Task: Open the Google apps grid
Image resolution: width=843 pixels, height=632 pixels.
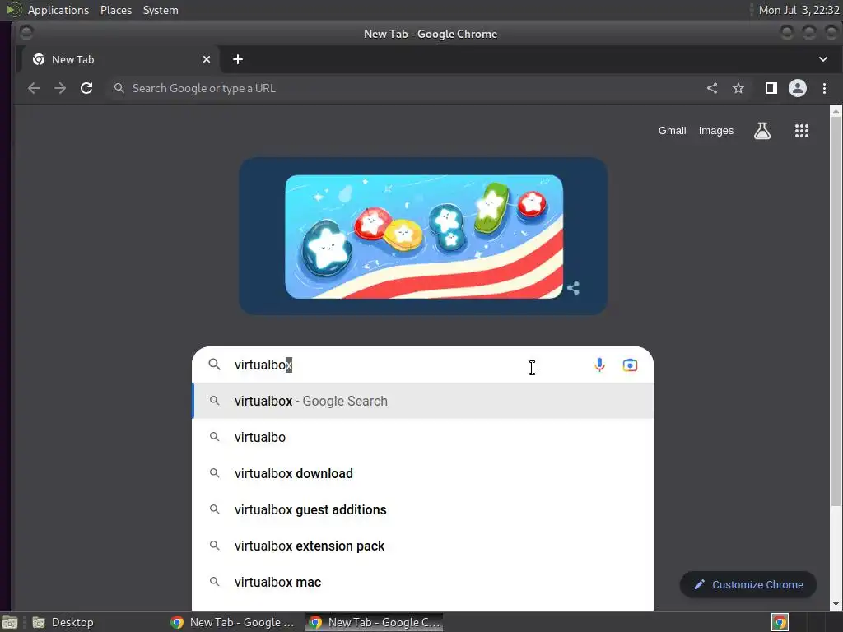Action: [802, 131]
